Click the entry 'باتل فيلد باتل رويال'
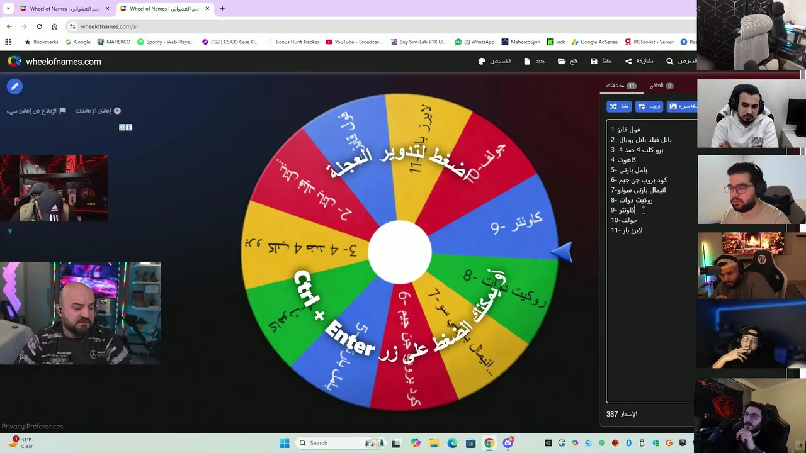The height and width of the screenshot is (453, 806). click(x=641, y=140)
